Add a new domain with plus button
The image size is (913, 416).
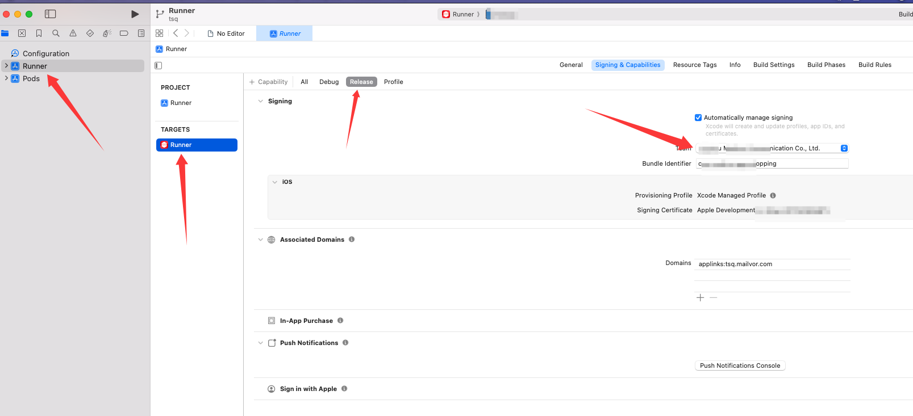(700, 298)
